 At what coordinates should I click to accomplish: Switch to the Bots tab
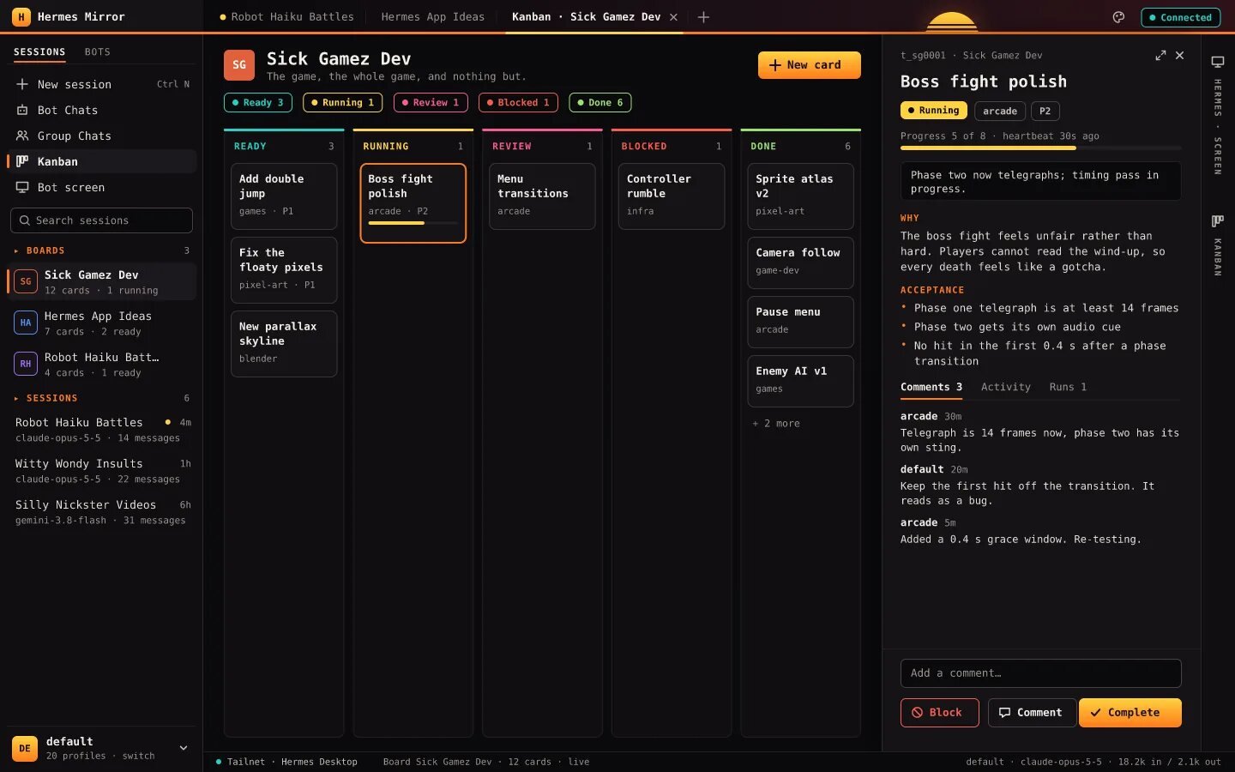tap(98, 52)
